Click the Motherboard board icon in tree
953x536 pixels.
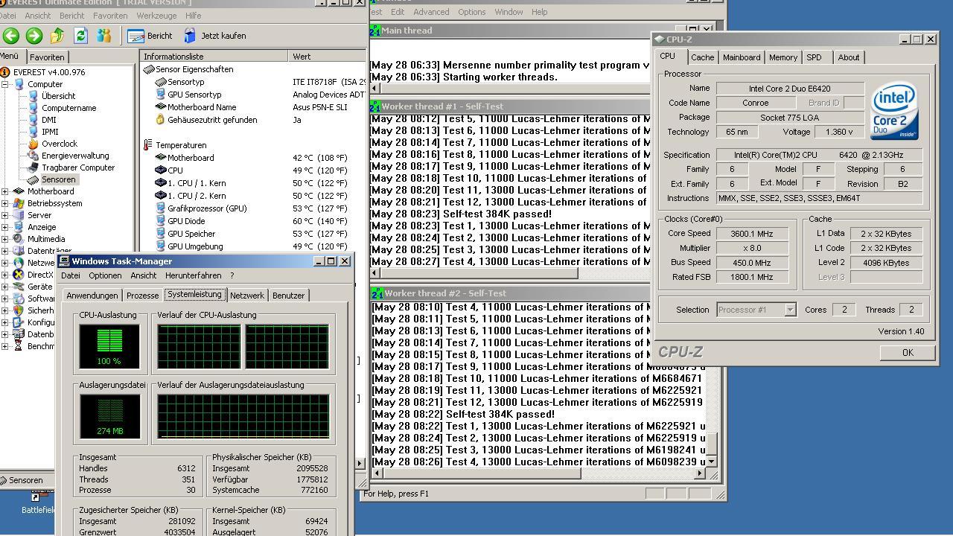click(19, 191)
